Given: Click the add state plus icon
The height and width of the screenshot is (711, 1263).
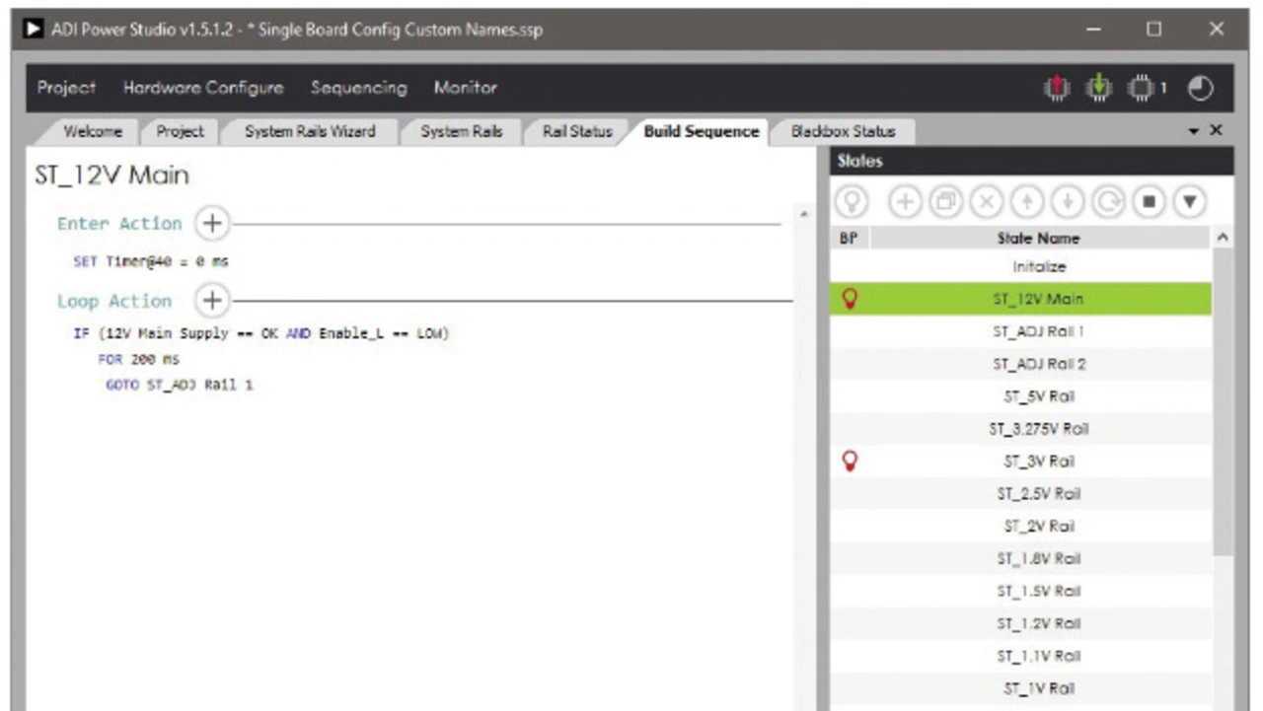Looking at the screenshot, I should pyautogui.click(x=904, y=202).
